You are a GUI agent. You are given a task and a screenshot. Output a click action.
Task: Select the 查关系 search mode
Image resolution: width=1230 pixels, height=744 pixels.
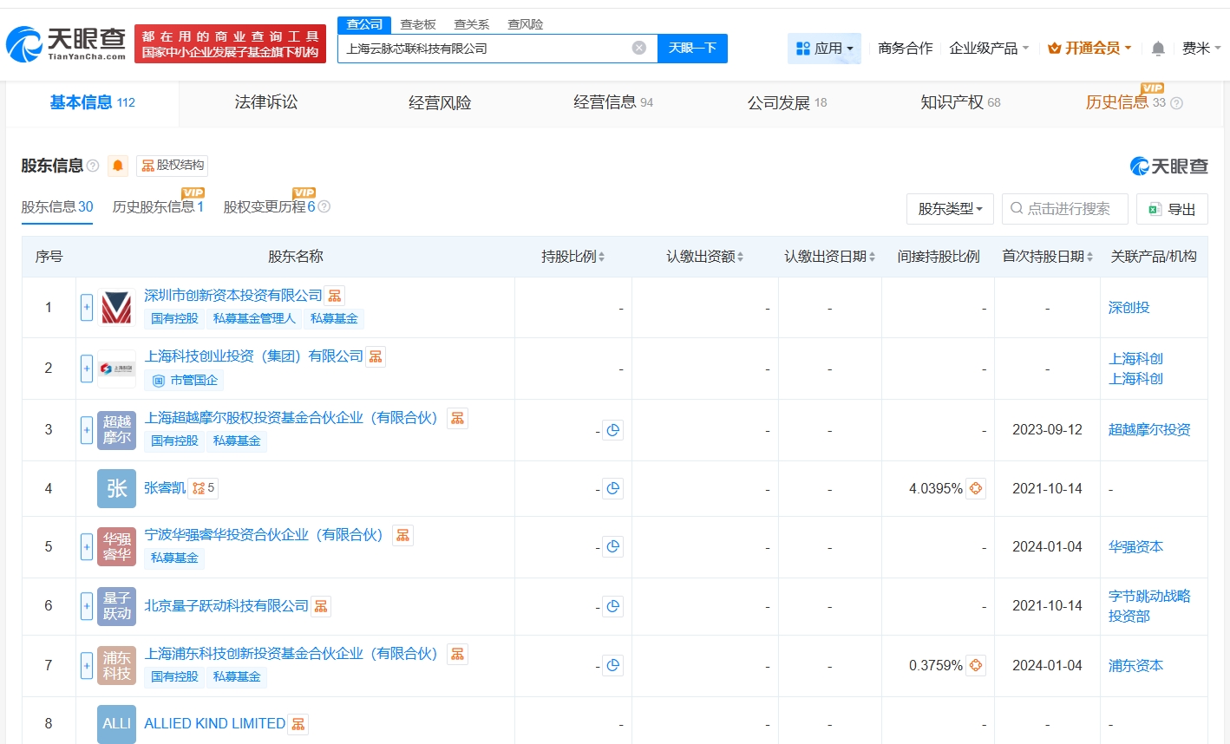pos(472,24)
